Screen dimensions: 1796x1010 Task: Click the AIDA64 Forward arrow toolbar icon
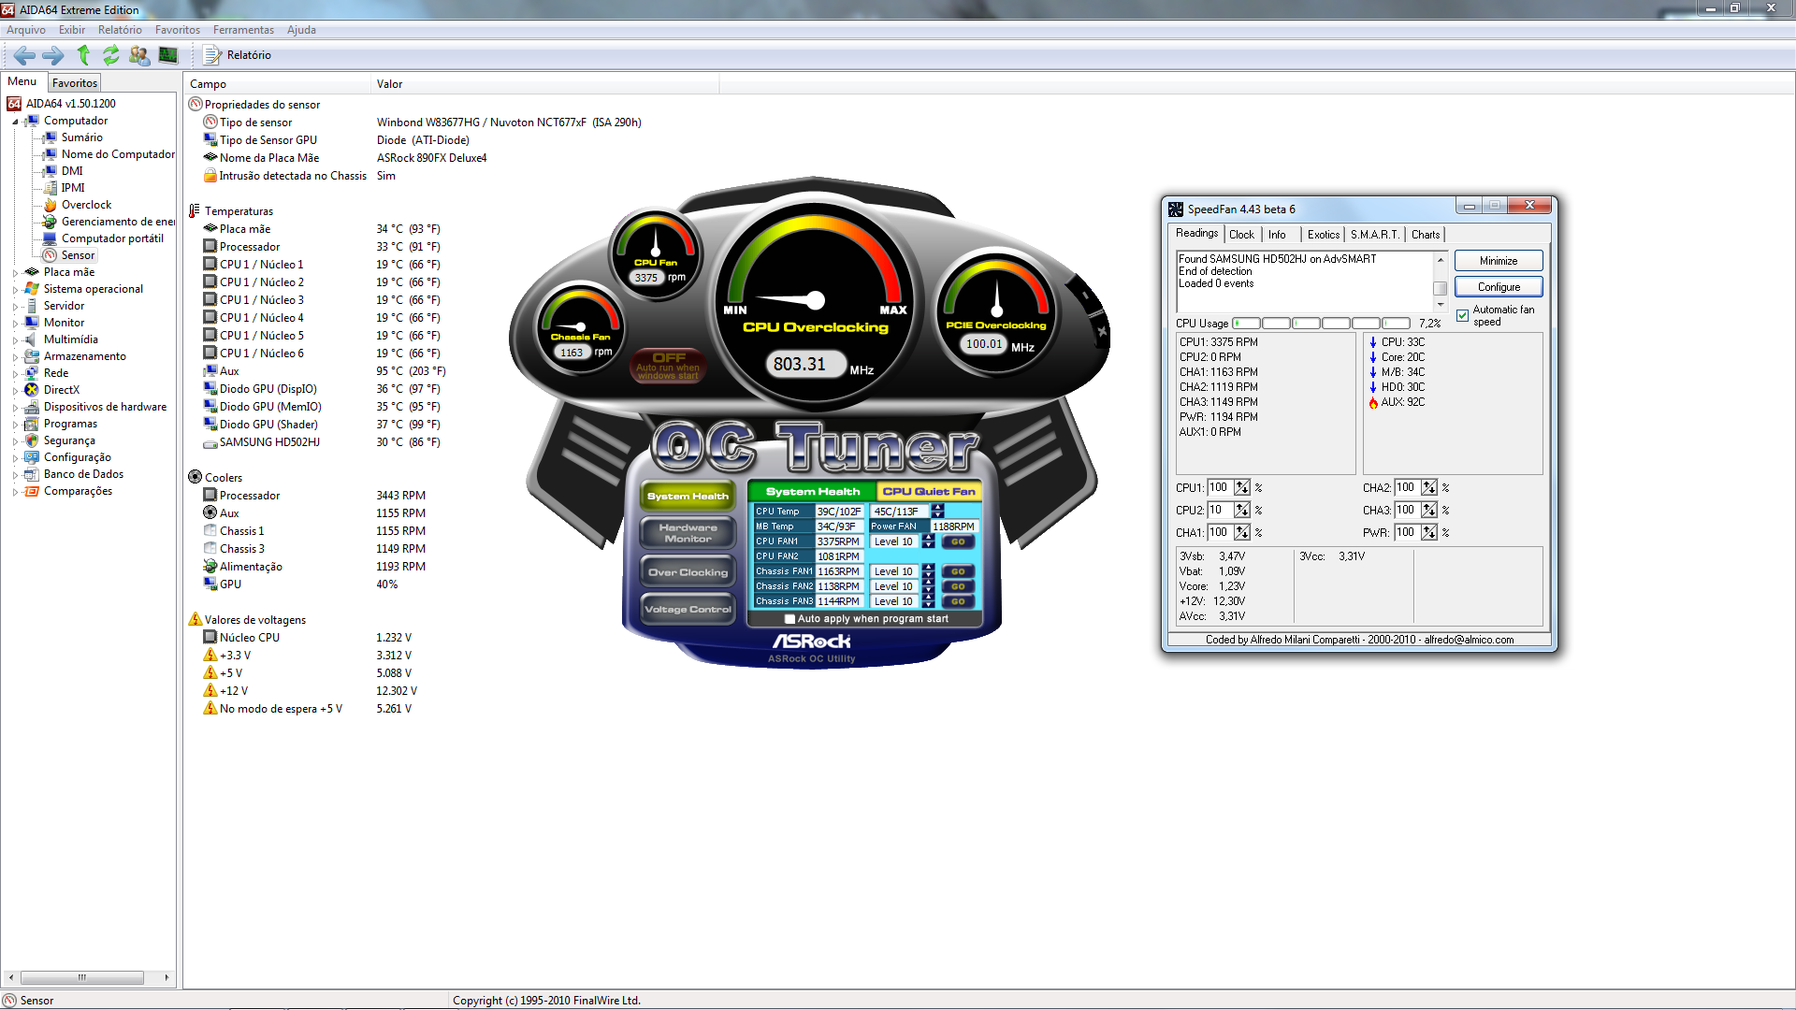tap(53, 55)
